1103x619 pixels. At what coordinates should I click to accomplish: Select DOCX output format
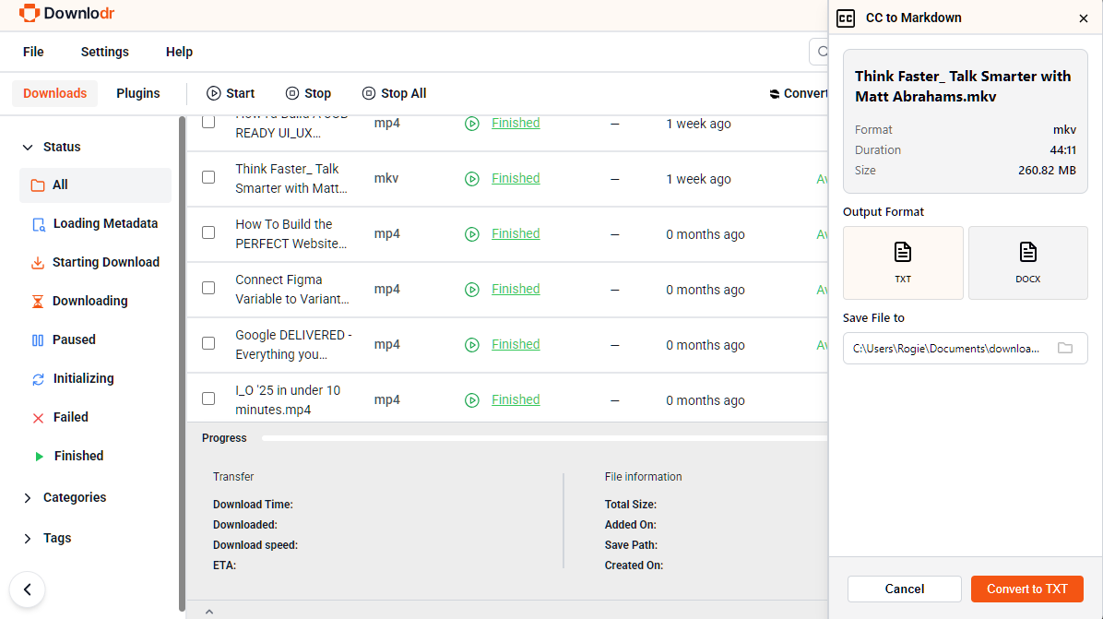pyautogui.click(x=1027, y=263)
